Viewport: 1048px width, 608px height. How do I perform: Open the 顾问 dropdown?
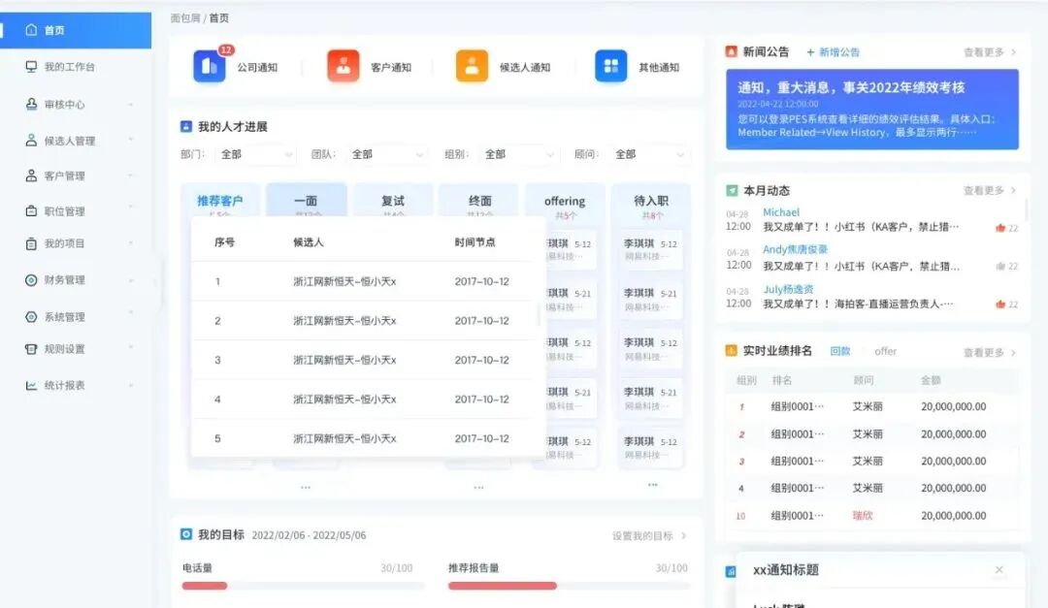point(649,154)
